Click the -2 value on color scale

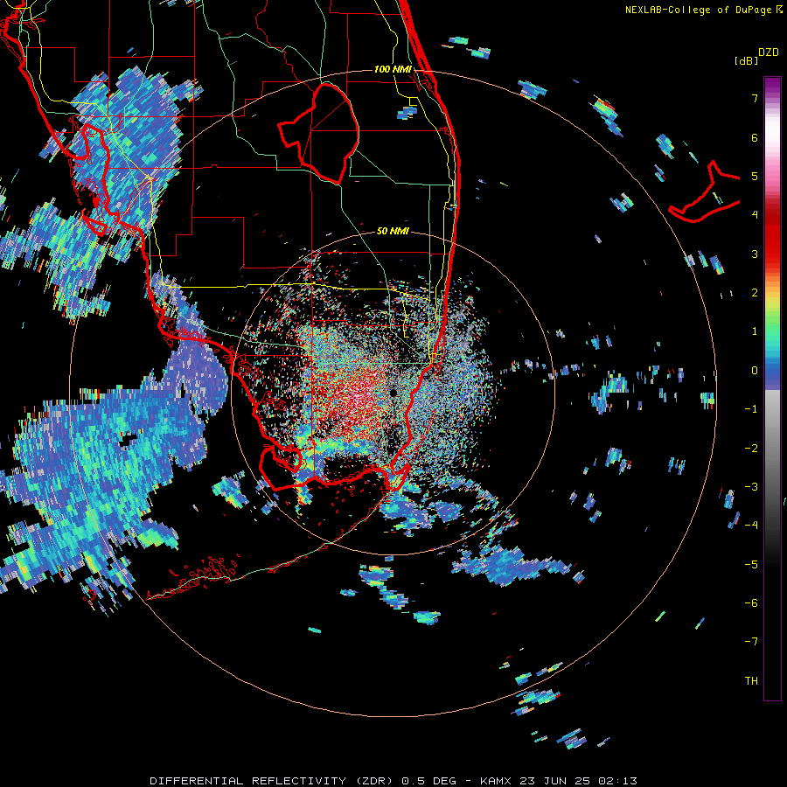click(751, 449)
